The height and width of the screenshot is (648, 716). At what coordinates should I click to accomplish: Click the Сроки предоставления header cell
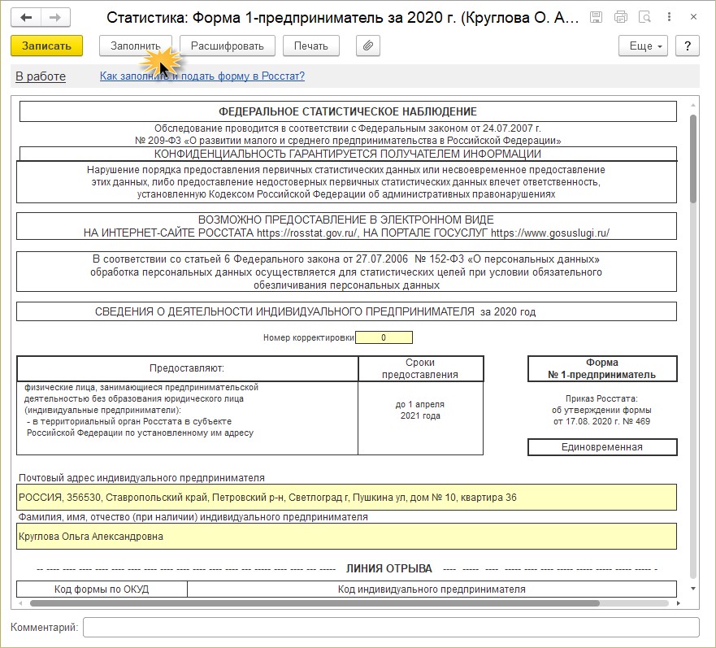(x=420, y=368)
